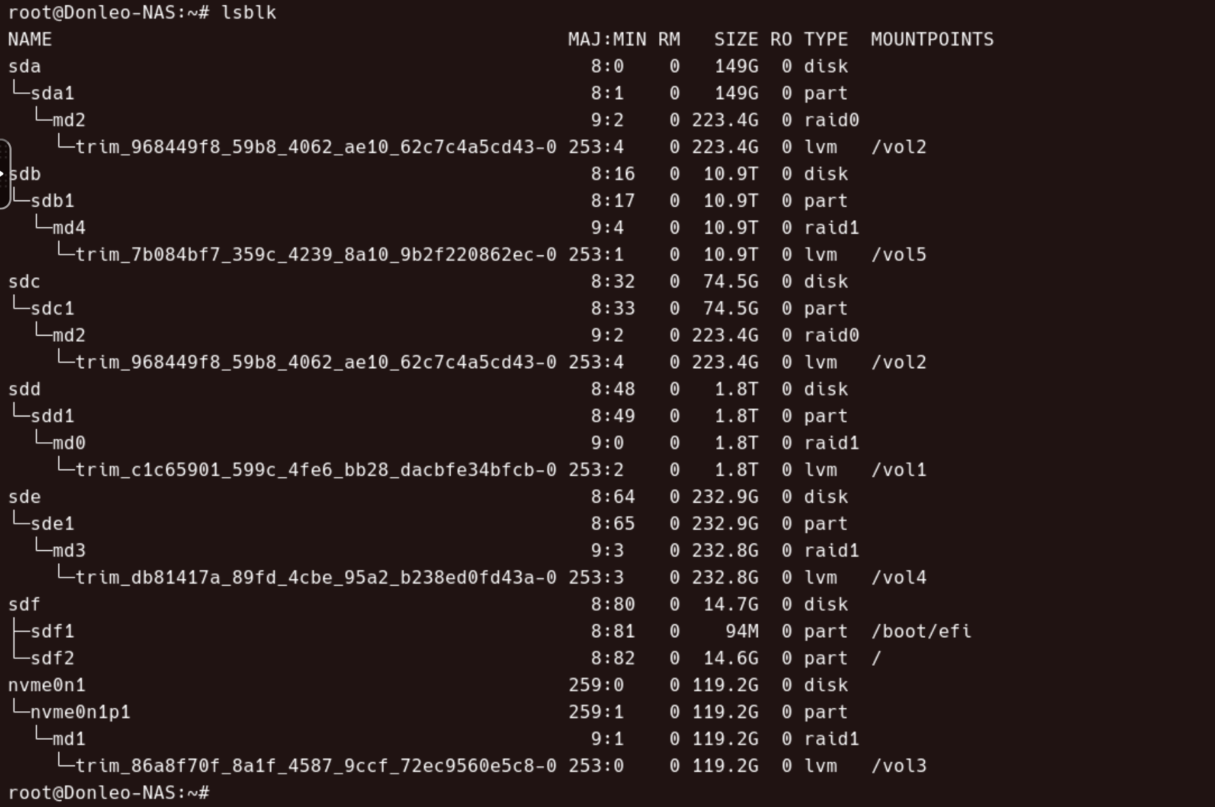Viewport: 1215px width, 807px height.
Task: Click the trim_c1c65901 lvm volume name
Action: click(316, 470)
